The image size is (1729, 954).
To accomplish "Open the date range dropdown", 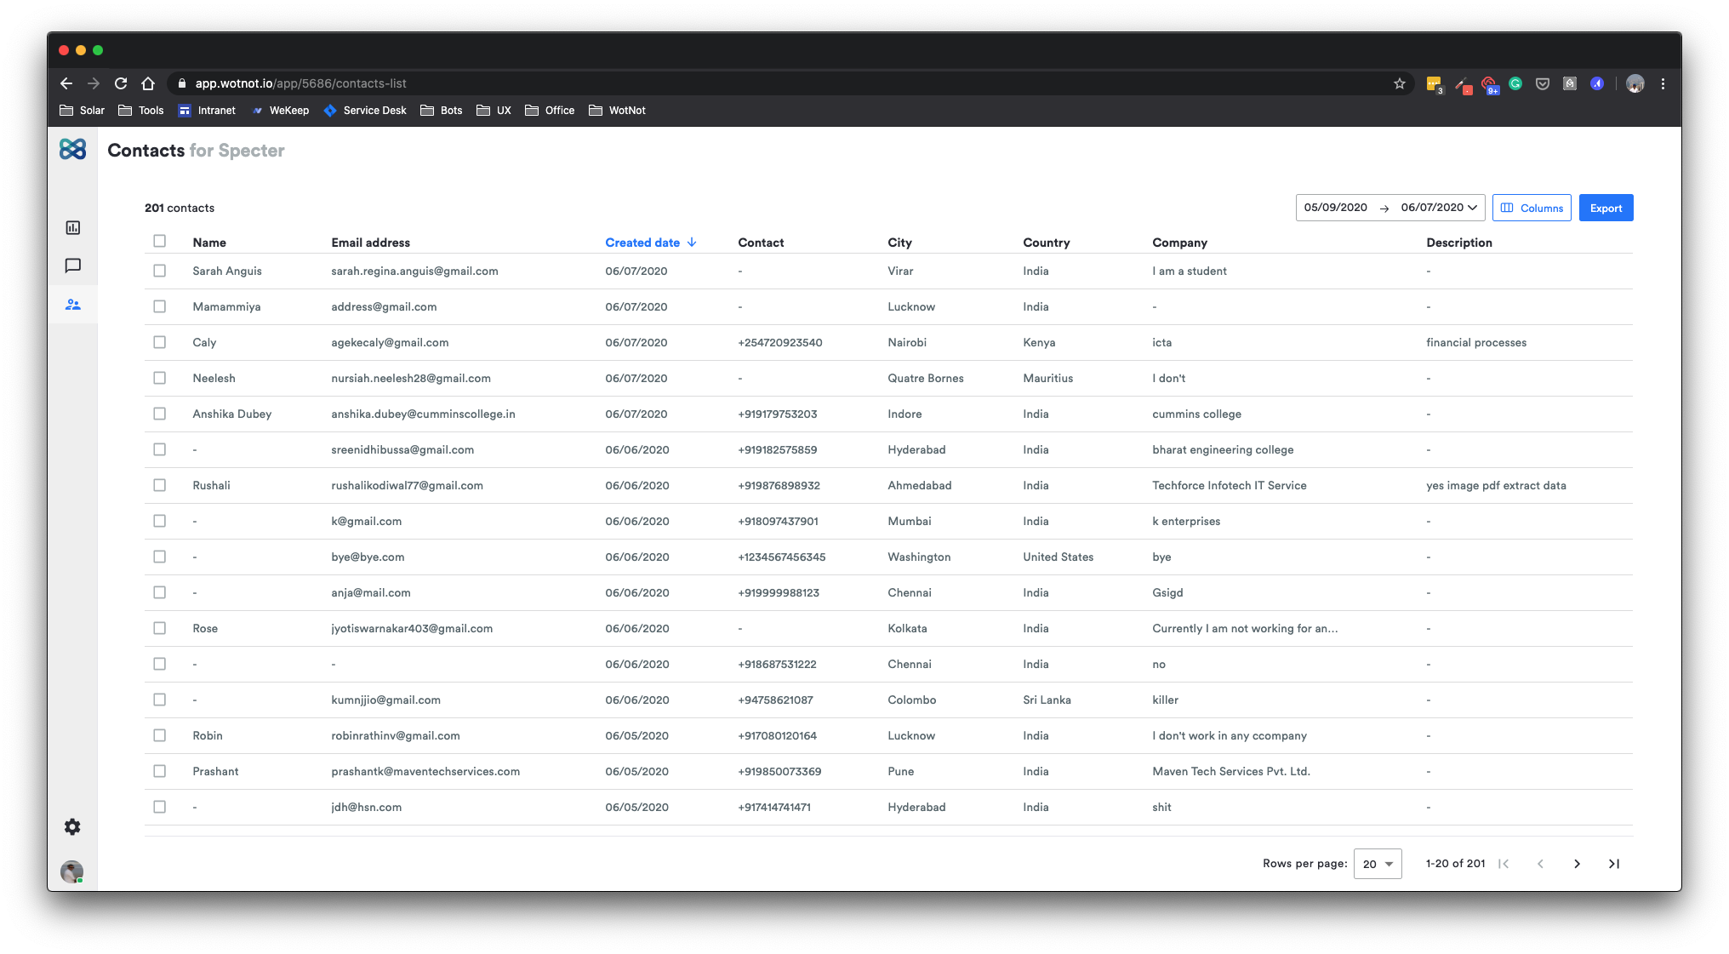I will tap(1390, 208).
